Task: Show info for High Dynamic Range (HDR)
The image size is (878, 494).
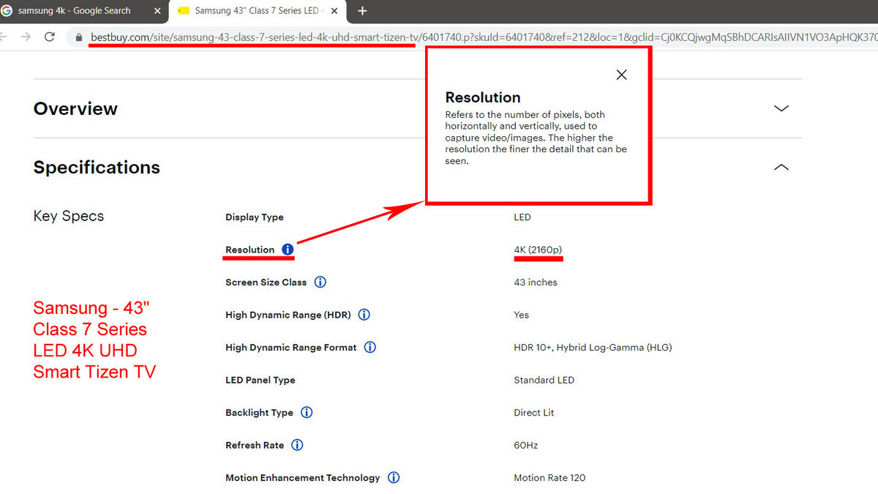Action: 364,315
